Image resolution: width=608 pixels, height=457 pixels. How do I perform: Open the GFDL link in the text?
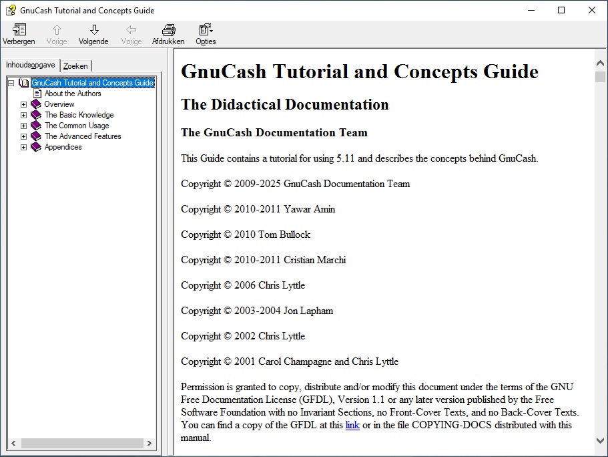352,425
